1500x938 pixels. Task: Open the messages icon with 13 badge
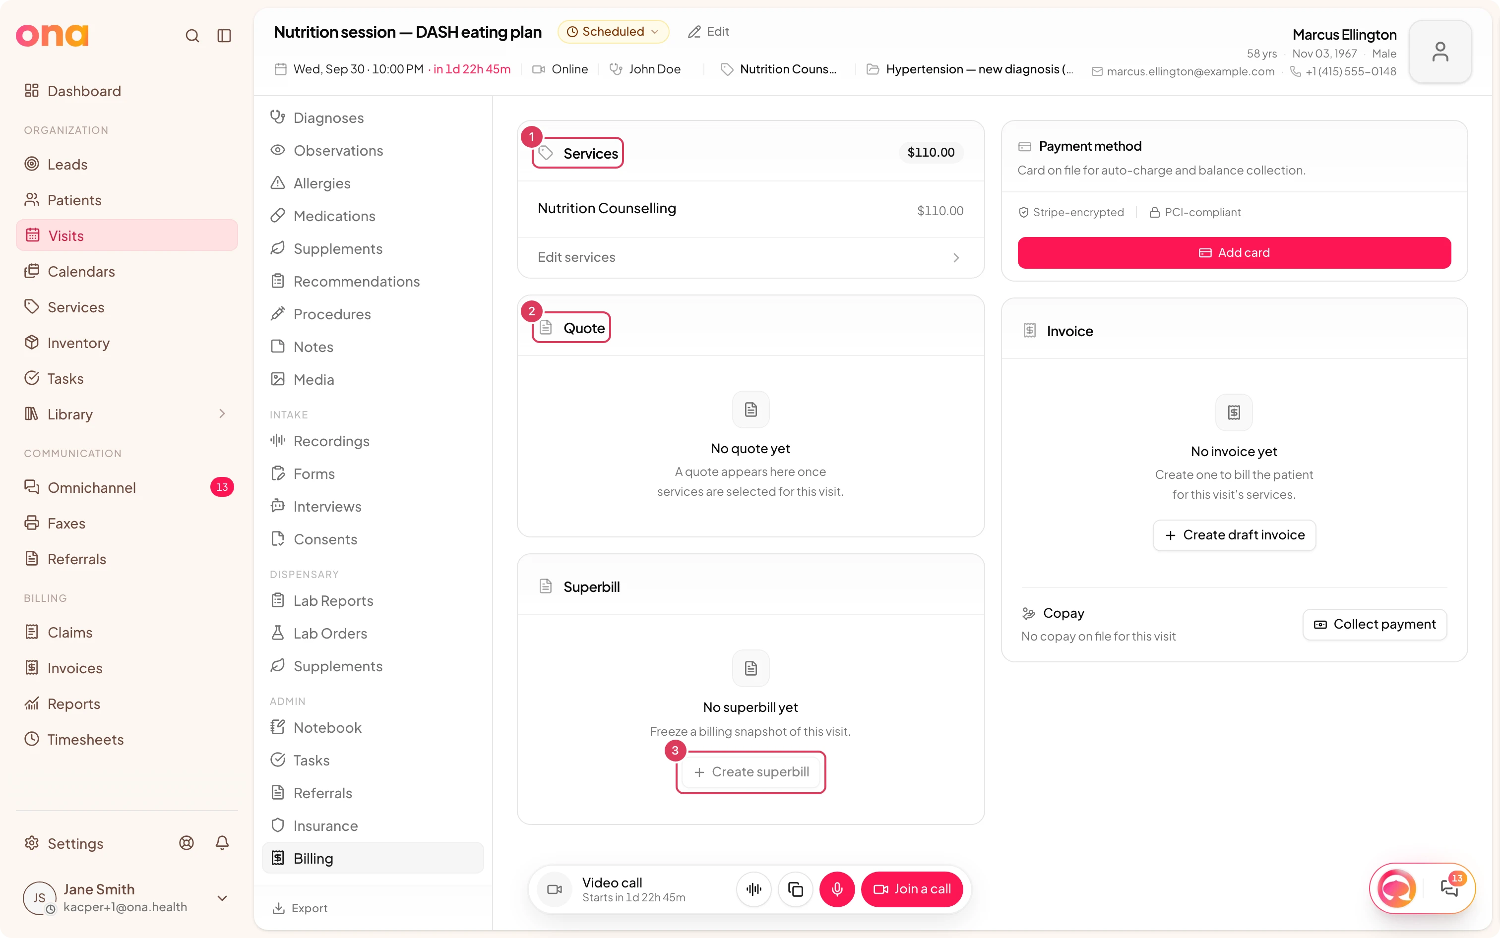[1450, 888]
